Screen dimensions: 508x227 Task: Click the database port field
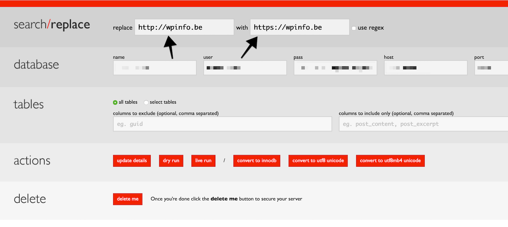pos(491,68)
